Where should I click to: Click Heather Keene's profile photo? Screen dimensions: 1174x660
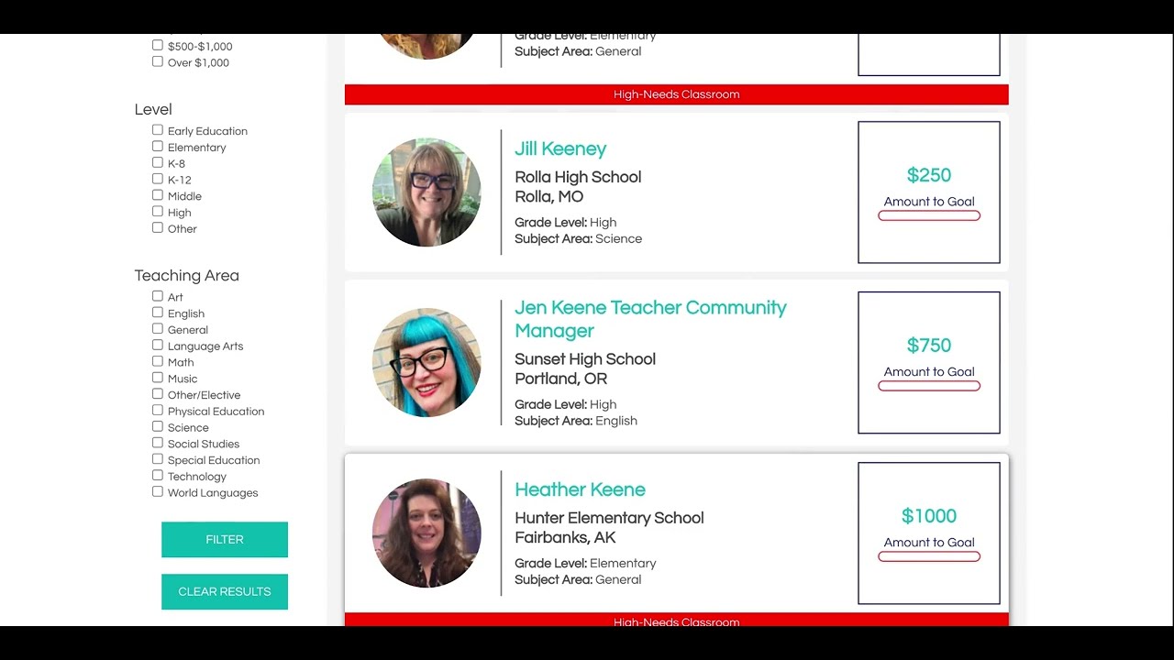(x=426, y=533)
